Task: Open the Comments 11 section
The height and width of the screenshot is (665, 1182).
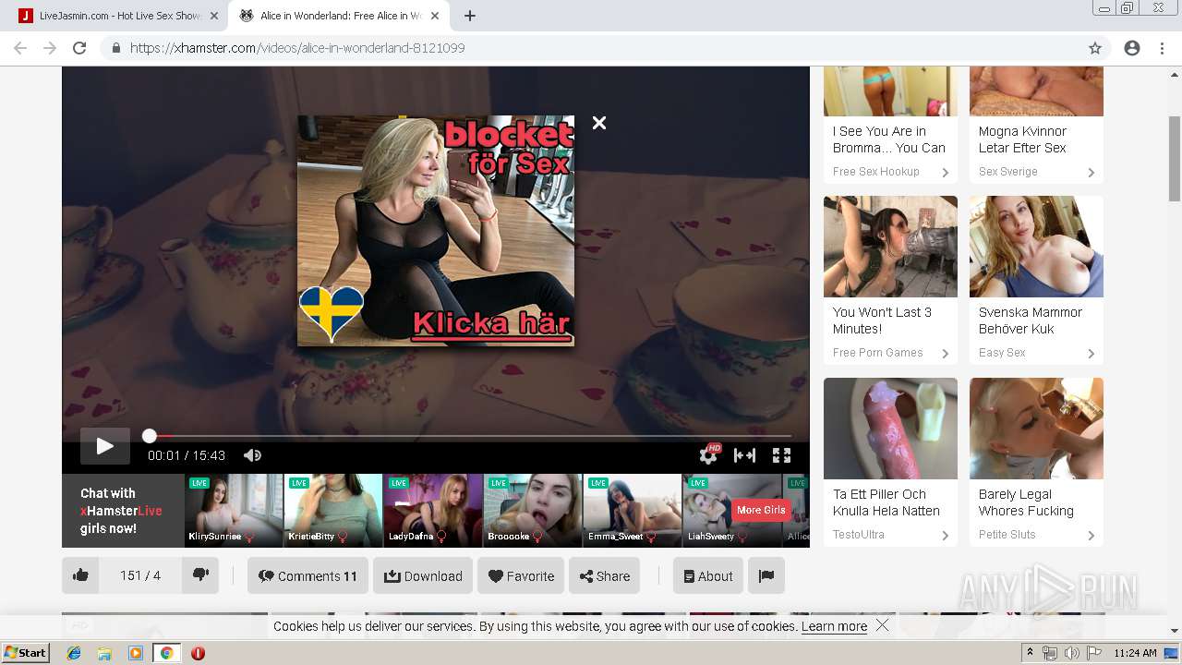Action: tap(308, 575)
